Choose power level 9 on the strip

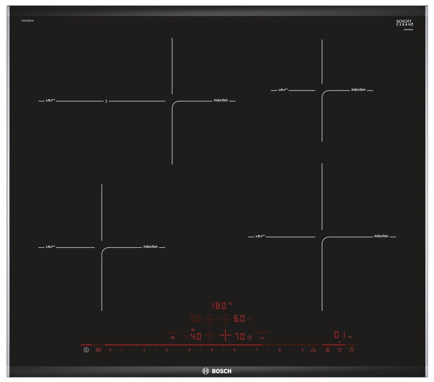click(x=302, y=350)
